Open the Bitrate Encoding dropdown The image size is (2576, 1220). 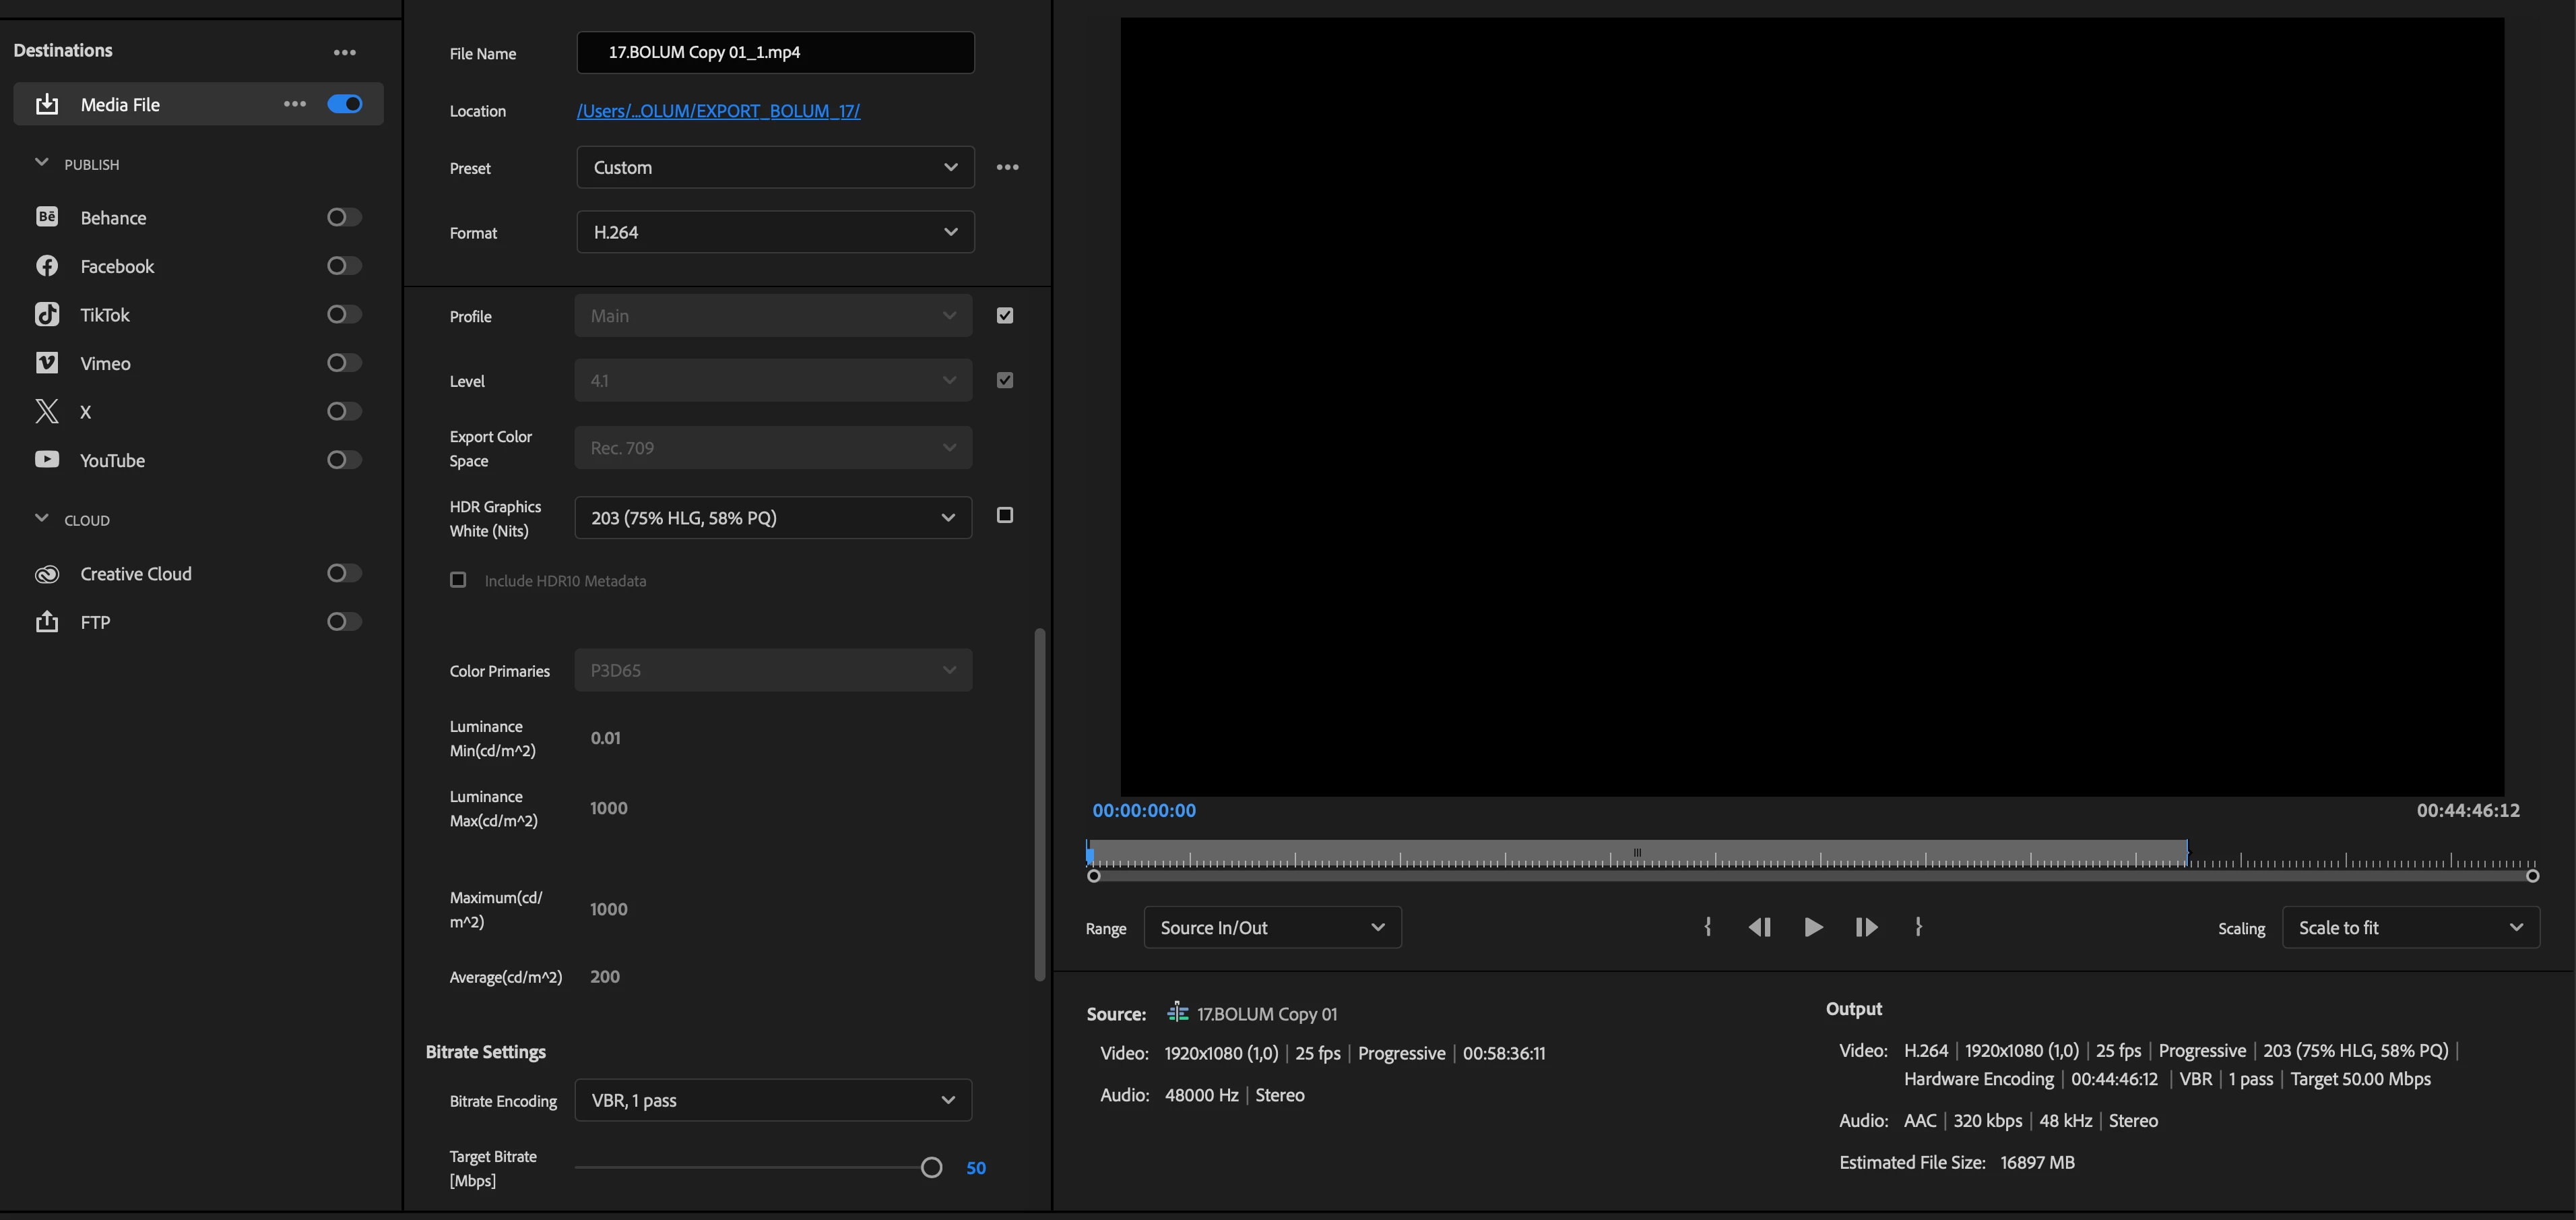click(772, 1100)
